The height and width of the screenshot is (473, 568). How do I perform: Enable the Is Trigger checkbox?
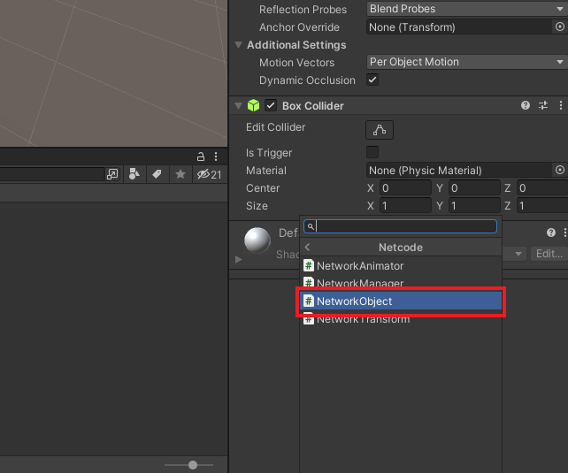pyautogui.click(x=372, y=152)
